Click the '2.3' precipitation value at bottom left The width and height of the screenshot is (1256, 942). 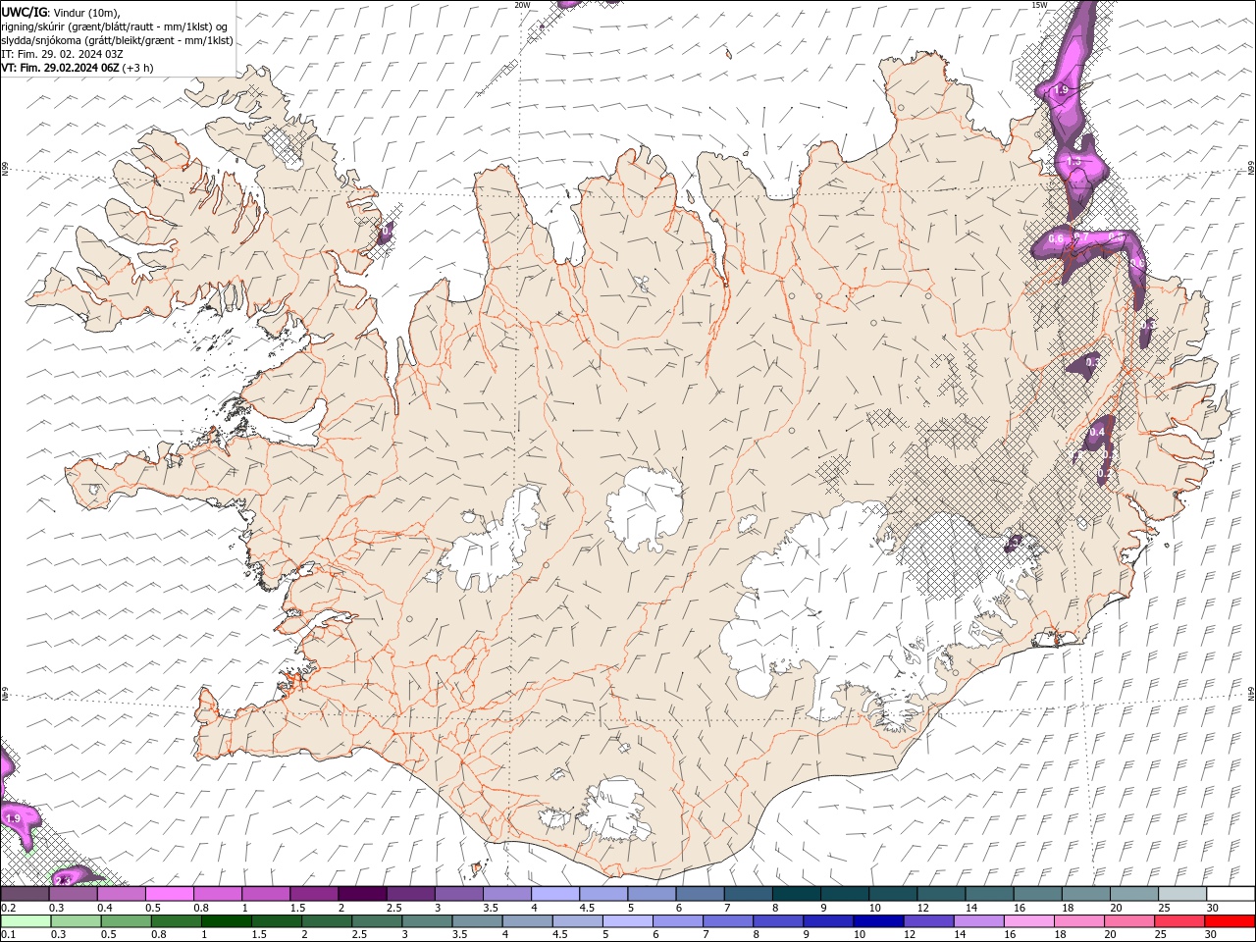[63, 879]
